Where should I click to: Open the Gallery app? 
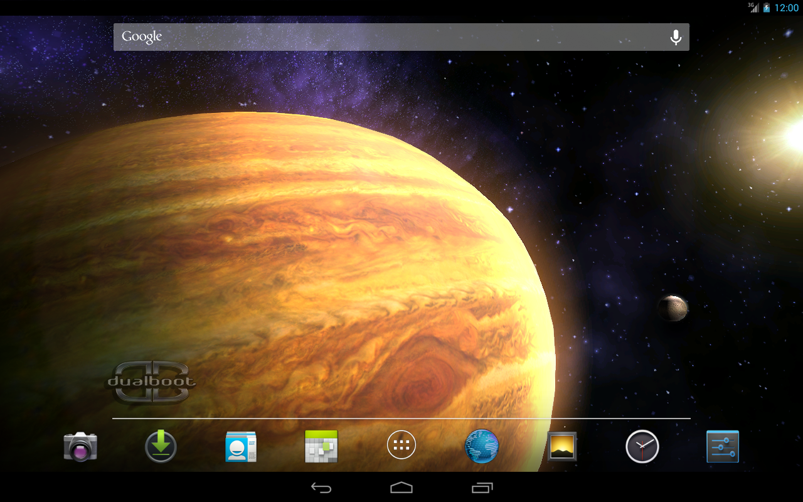562,446
